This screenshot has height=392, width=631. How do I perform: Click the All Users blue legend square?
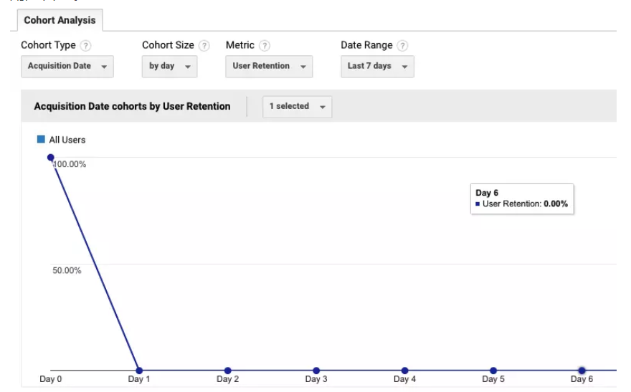41,140
